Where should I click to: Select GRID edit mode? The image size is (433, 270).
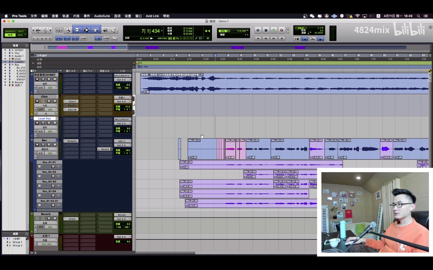[21, 35]
